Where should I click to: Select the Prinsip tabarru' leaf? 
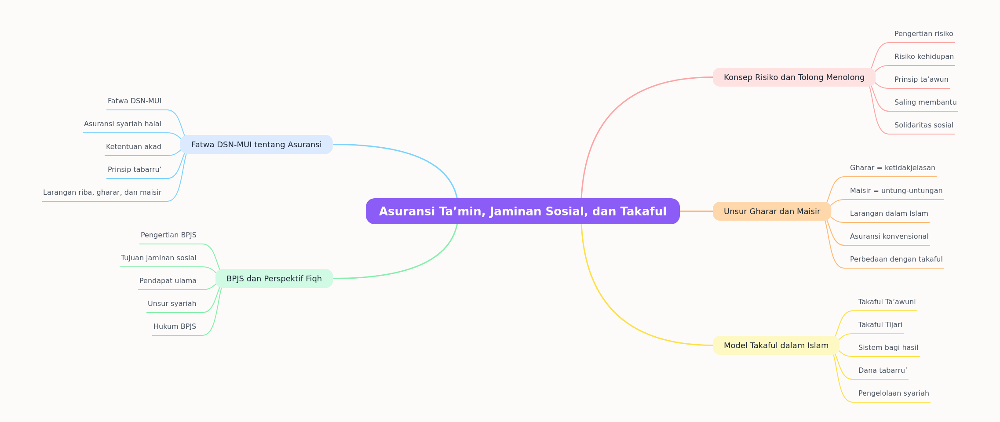pos(135,170)
